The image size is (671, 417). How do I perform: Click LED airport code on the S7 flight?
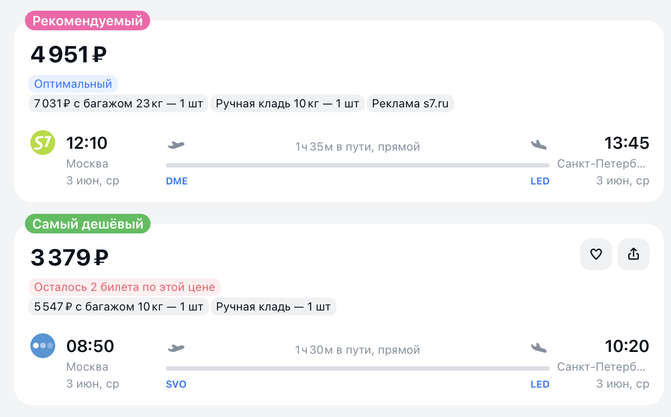coord(540,181)
